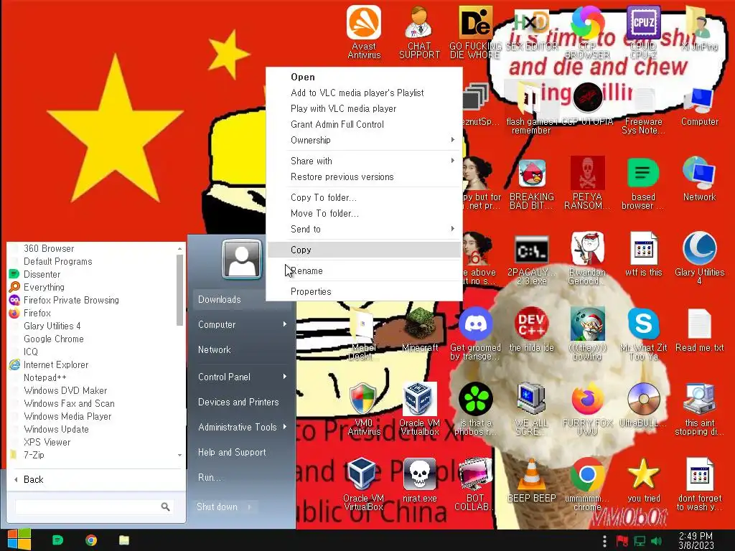Image resolution: width=735 pixels, height=551 pixels.
Task: Open Dissenter from the taskbar
Action: click(57, 540)
